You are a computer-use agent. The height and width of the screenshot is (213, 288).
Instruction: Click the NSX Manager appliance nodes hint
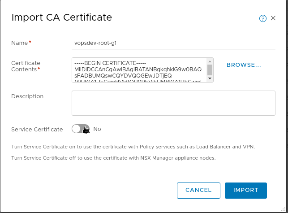click(113, 158)
